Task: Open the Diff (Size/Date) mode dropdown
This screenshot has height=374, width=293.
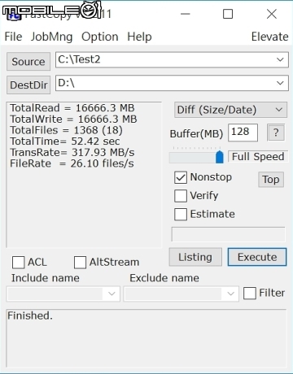Action: (230, 110)
